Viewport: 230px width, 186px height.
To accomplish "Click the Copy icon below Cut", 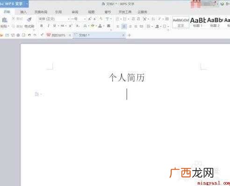I will pos(14,27).
